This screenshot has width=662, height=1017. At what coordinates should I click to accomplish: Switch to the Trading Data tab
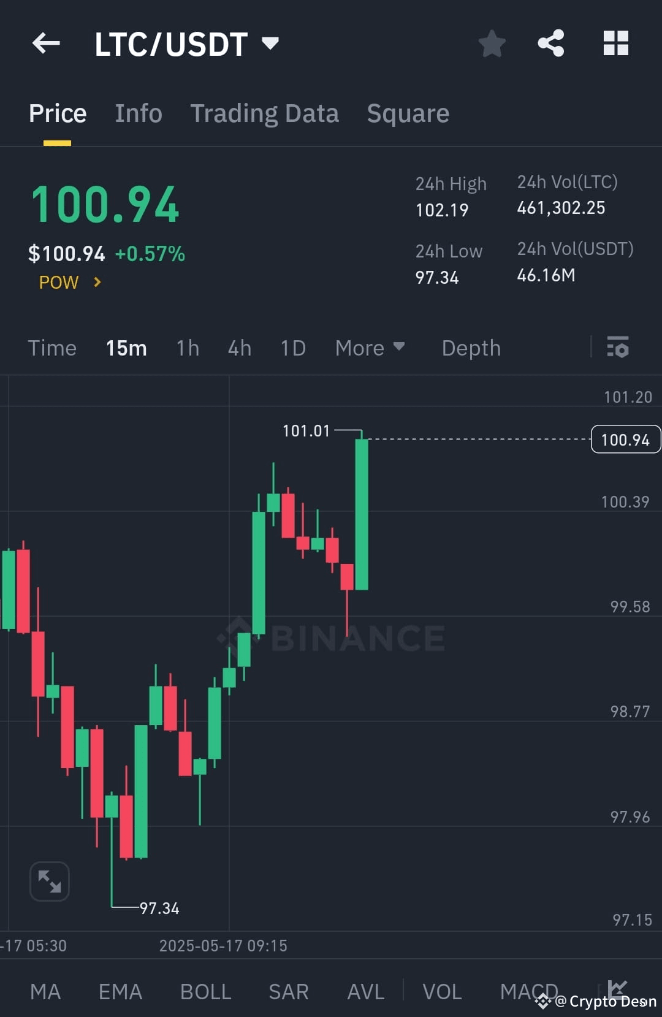265,113
